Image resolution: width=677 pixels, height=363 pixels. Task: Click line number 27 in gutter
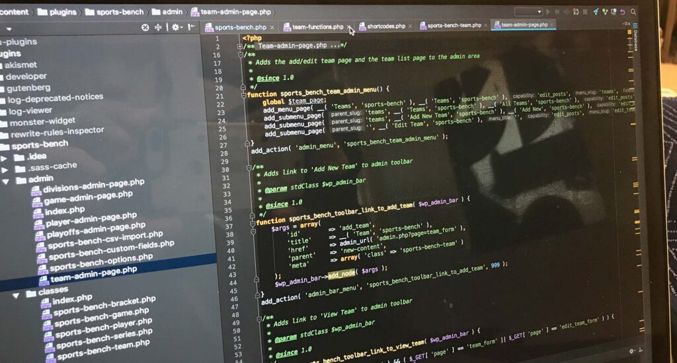[x=223, y=145]
